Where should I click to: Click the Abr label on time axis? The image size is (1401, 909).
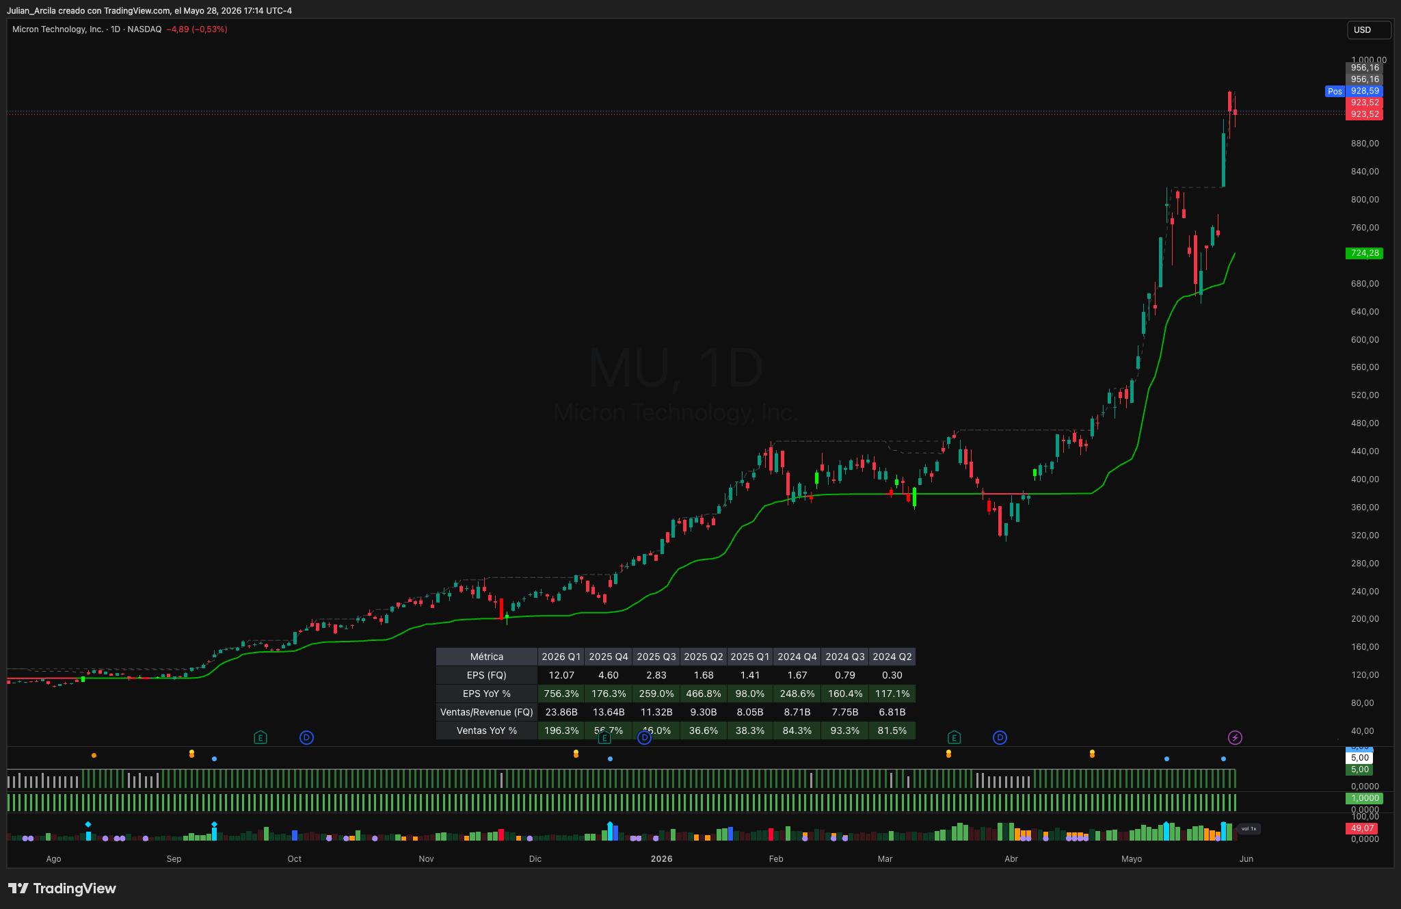coord(1011,859)
